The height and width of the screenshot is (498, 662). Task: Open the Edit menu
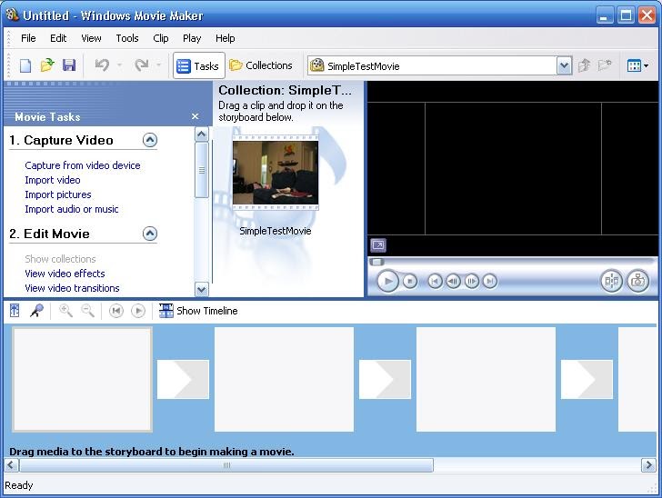pos(58,38)
